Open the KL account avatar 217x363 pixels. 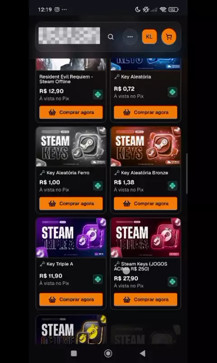[x=150, y=37]
